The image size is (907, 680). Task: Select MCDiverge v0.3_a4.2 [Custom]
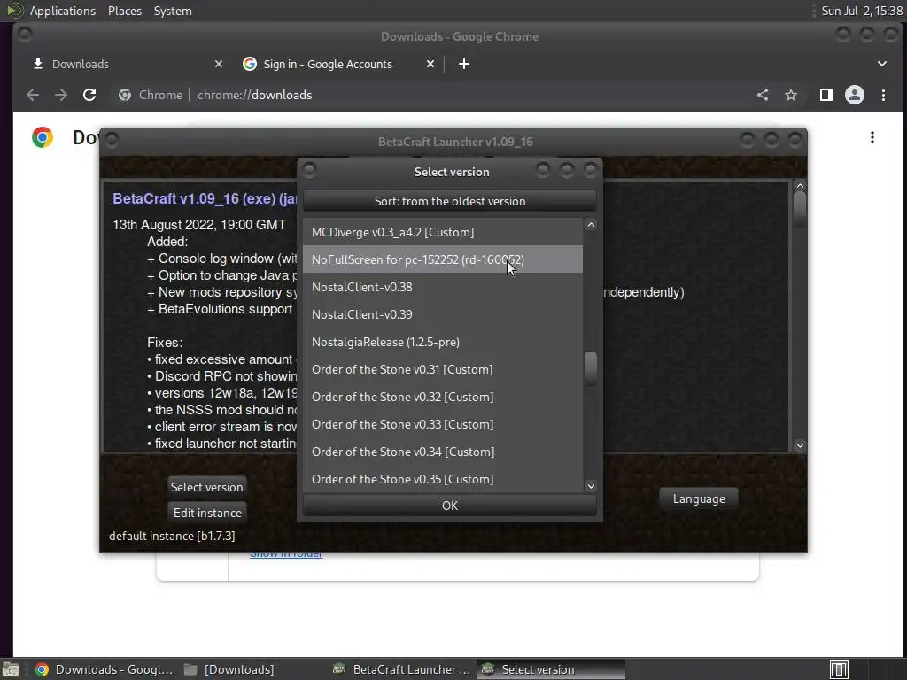coord(443,232)
